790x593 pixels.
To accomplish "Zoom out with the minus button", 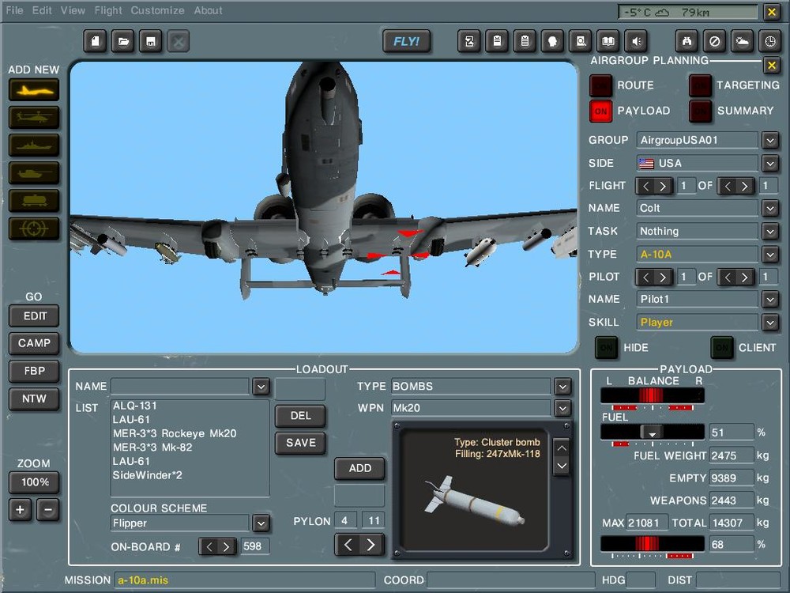I will point(48,509).
